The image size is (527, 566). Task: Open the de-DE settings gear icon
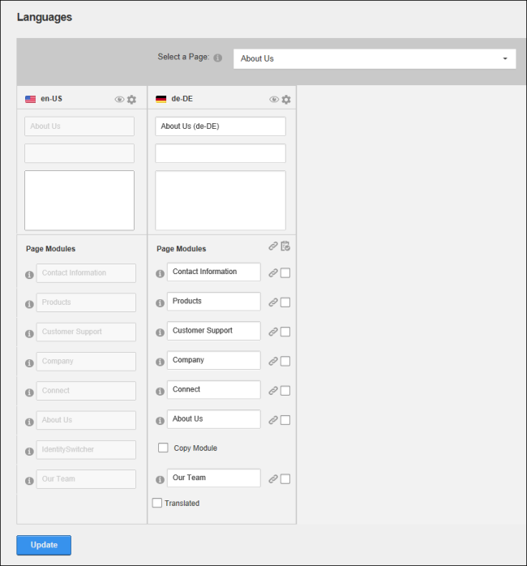[286, 99]
